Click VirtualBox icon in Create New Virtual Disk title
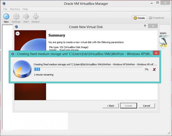Viewport: 172px width, 136px height. coord(16,27)
